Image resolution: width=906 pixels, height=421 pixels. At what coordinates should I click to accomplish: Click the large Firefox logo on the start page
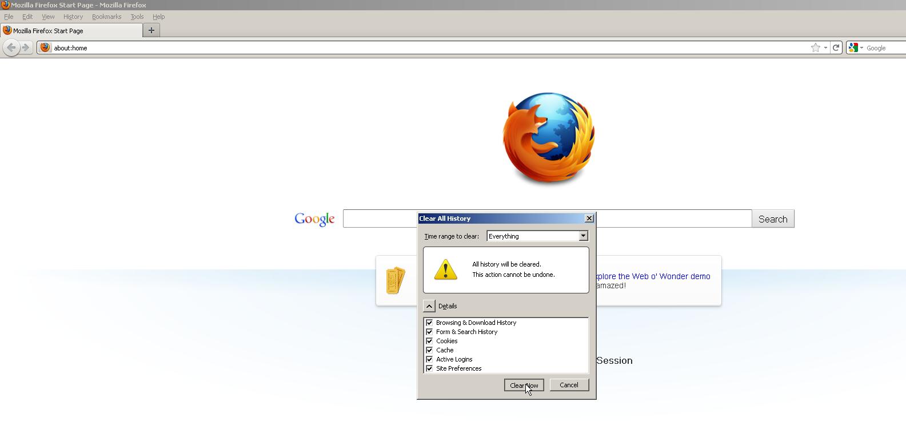click(549, 138)
